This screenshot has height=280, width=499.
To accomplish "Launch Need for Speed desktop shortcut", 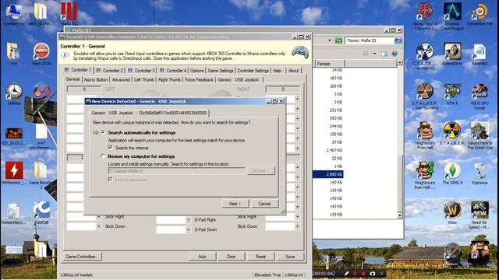I will [480, 215].
